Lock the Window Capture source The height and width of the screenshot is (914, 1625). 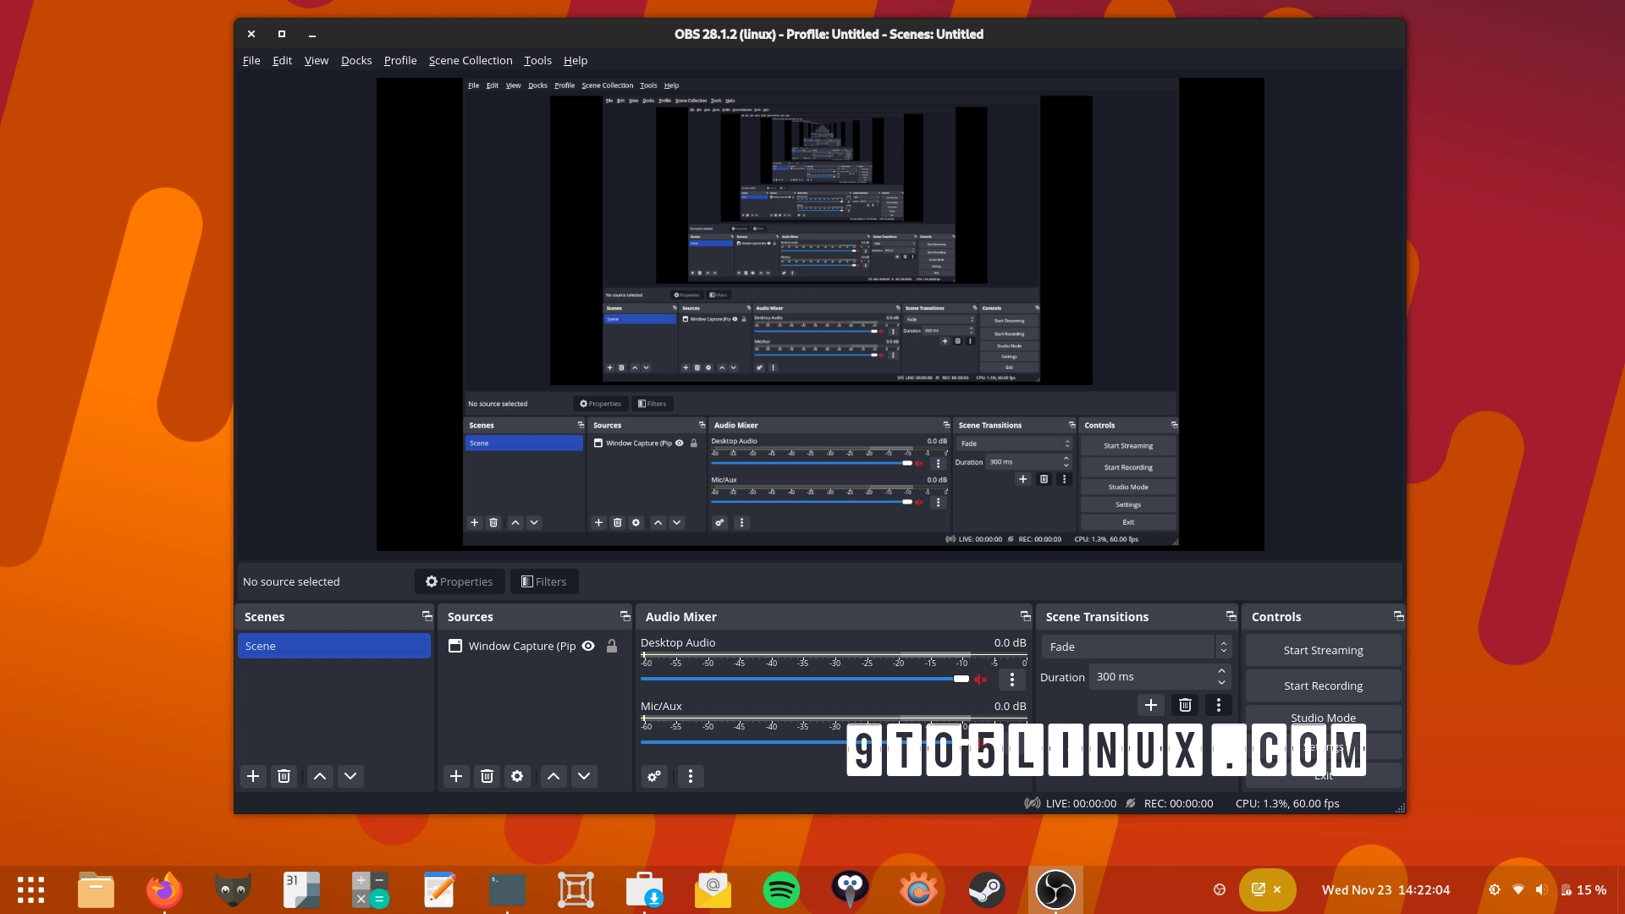coord(612,646)
